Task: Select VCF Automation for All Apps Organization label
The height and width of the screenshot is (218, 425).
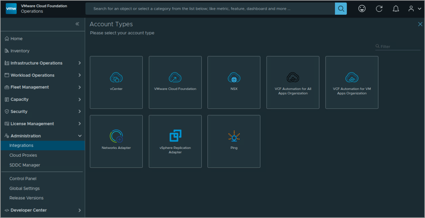Action: pyautogui.click(x=293, y=91)
